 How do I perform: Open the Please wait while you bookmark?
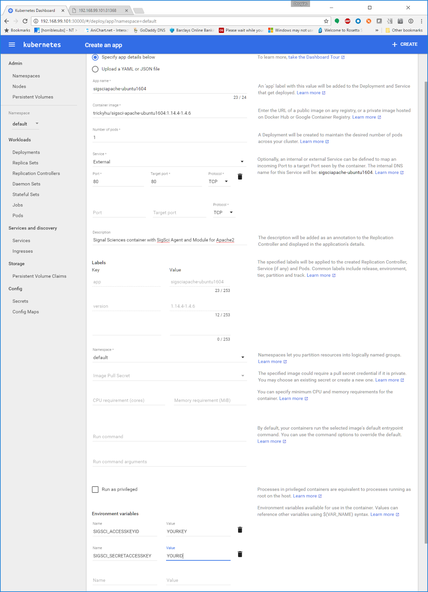click(x=241, y=30)
